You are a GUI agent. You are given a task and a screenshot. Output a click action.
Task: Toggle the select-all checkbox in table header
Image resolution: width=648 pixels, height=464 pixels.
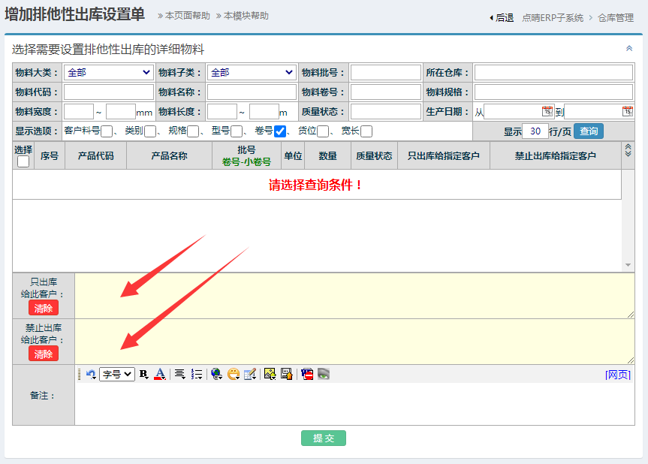click(23, 161)
